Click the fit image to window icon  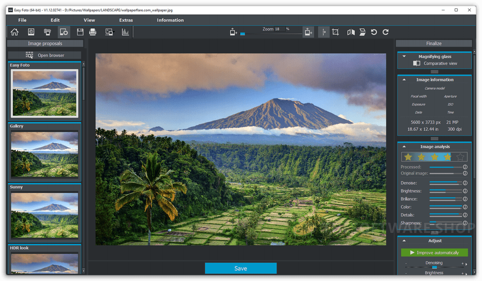click(308, 32)
